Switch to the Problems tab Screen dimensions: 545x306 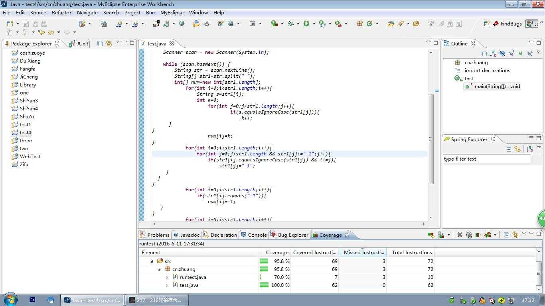point(155,235)
